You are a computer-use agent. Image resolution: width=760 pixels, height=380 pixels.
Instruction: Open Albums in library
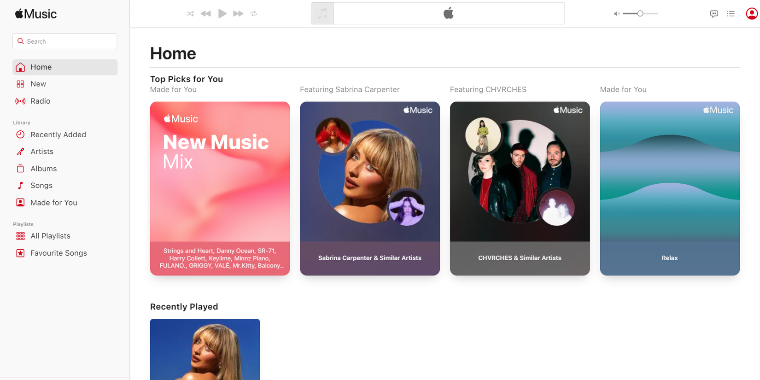[x=65, y=169]
